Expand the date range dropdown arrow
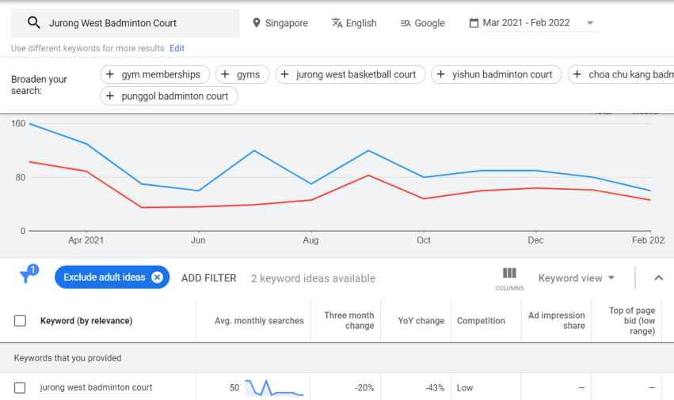 590,23
